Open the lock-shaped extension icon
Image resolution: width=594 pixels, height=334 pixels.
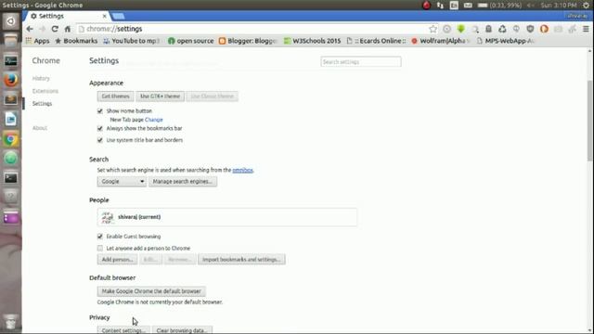[x=489, y=29]
